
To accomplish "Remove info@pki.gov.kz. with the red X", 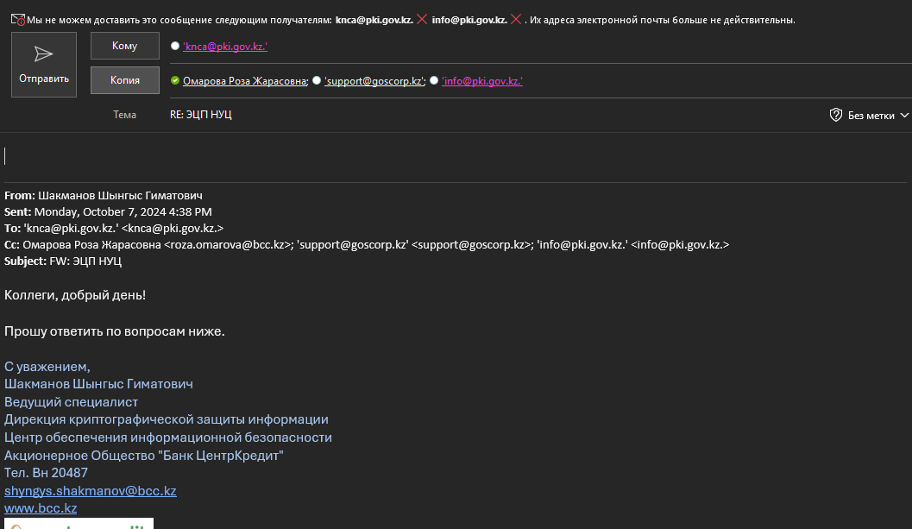I will click(x=515, y=19).
